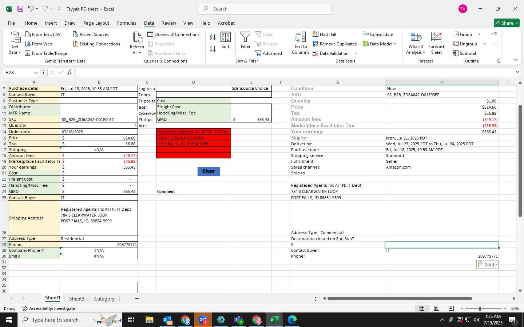524x327 pixels.
Task: Expand Data Model dropdown
Action: (394, 44)
